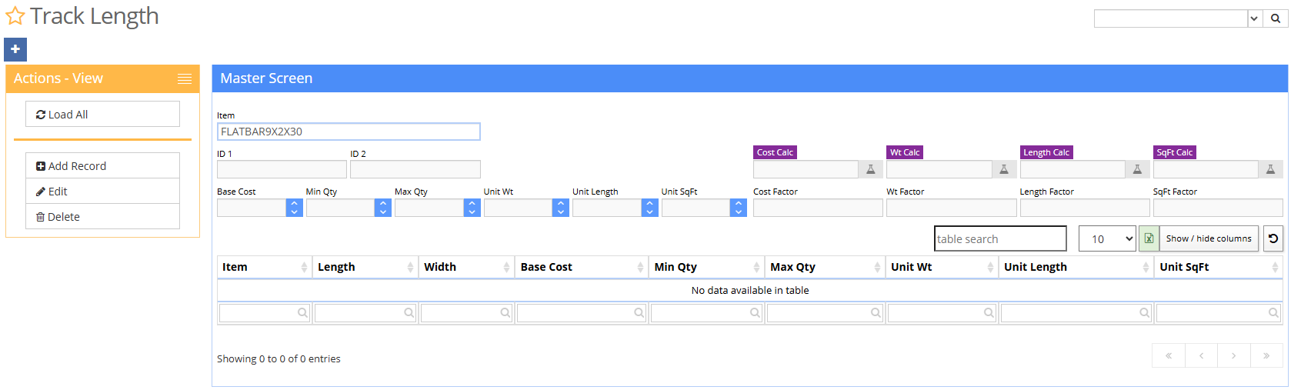This screenshot has height=390, width=1291.
Task: Sort by the Min Qty column header
Action: [x=706, y=267]
